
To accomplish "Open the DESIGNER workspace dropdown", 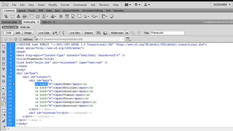I will point(222,5).
